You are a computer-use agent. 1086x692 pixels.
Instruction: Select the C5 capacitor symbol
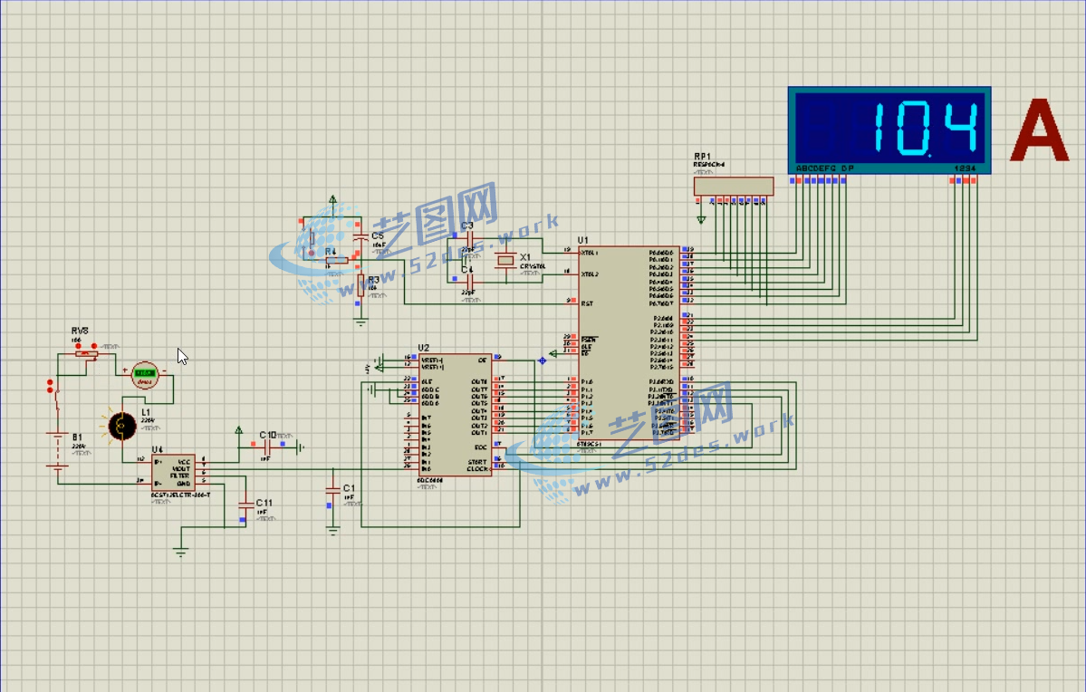(x=360, y=237)
